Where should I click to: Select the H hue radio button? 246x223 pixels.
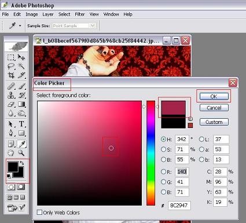coord(163,139)
